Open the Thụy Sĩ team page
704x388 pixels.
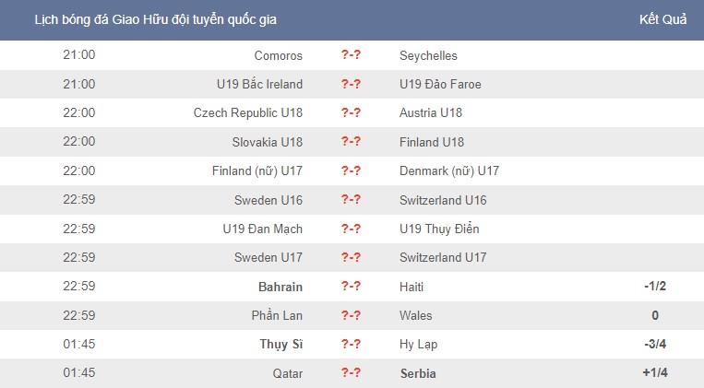(281, 344)
